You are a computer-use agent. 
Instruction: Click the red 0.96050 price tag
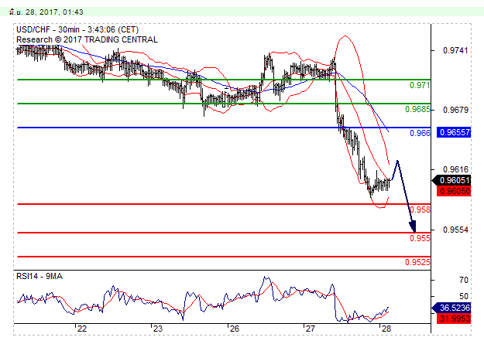(x=454, y=191)
